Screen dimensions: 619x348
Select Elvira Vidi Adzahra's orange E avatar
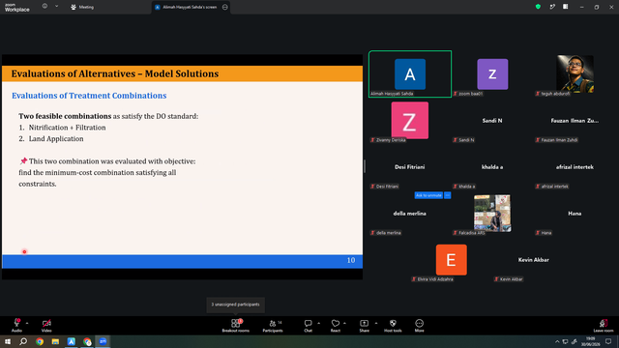[x=452, y=260]
